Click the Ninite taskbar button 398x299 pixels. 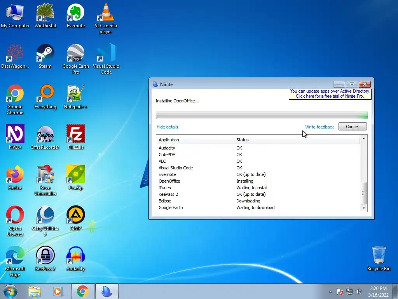(x=107, y=291)
